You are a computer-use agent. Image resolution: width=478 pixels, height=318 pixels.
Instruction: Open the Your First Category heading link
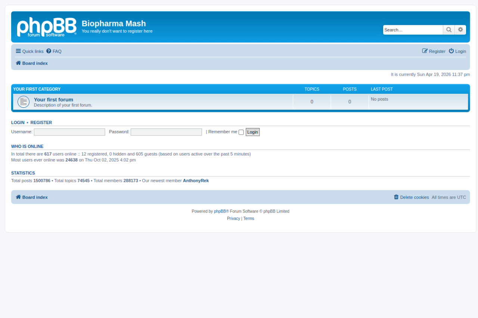point(37,89)
